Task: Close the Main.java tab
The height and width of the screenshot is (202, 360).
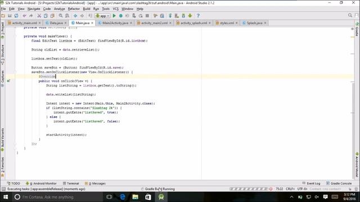Action: tap(92, 23)
